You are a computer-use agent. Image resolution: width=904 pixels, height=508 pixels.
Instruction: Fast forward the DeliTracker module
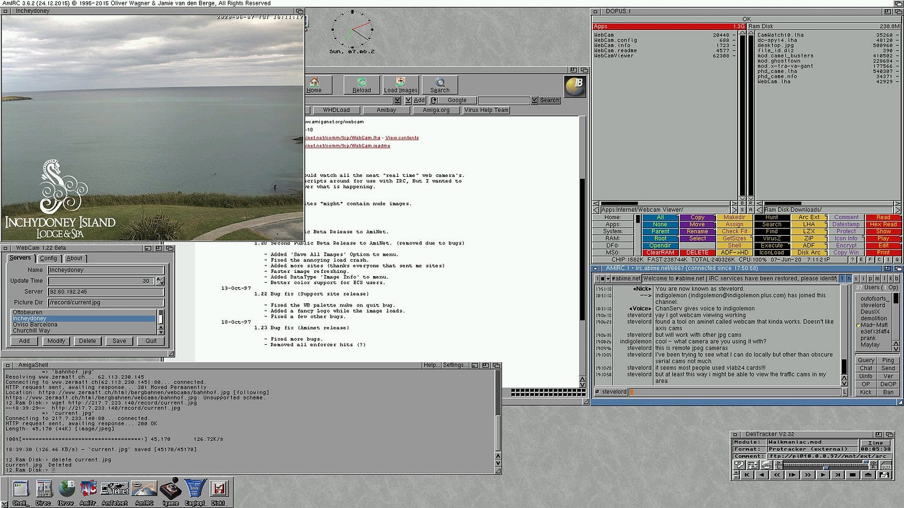point(808,475)
